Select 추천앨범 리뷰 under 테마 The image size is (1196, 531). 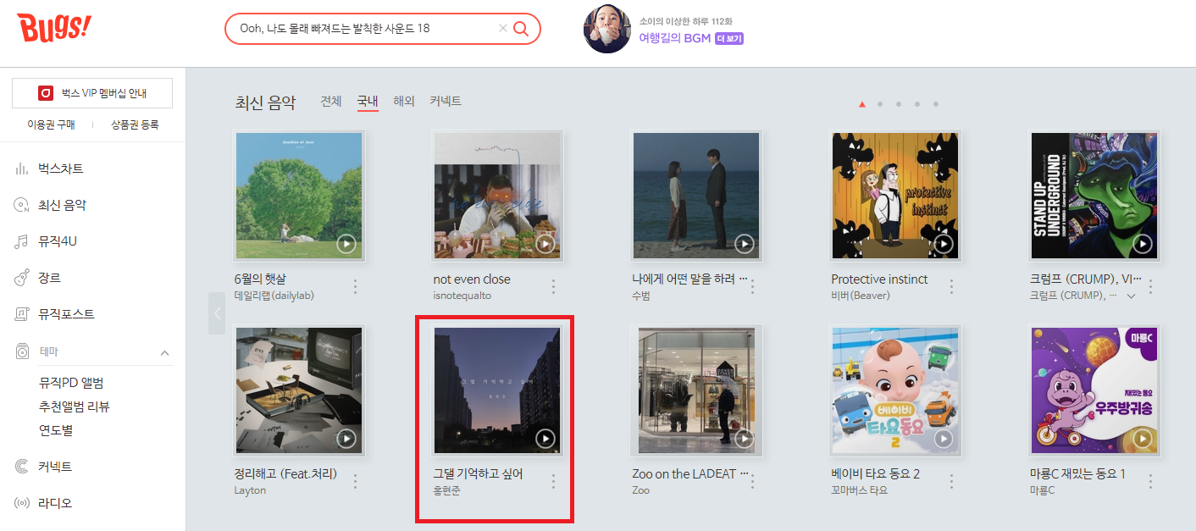click(x=75, y=407)
